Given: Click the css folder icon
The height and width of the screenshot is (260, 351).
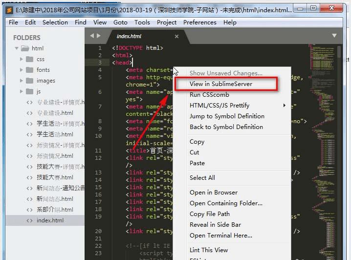Looking at the screenshot, I should point(29,59).
